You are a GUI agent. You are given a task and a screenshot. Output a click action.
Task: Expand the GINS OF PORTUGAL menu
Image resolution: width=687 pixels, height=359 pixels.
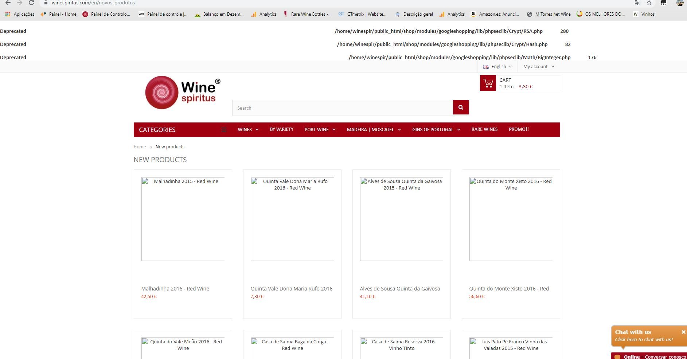pos(436,130)
